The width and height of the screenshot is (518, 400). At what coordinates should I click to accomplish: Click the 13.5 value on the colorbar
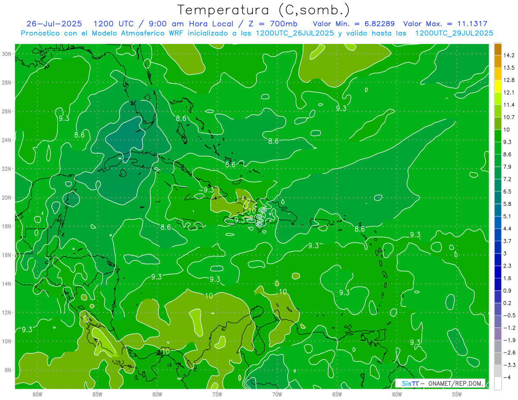tap(509, 68)
